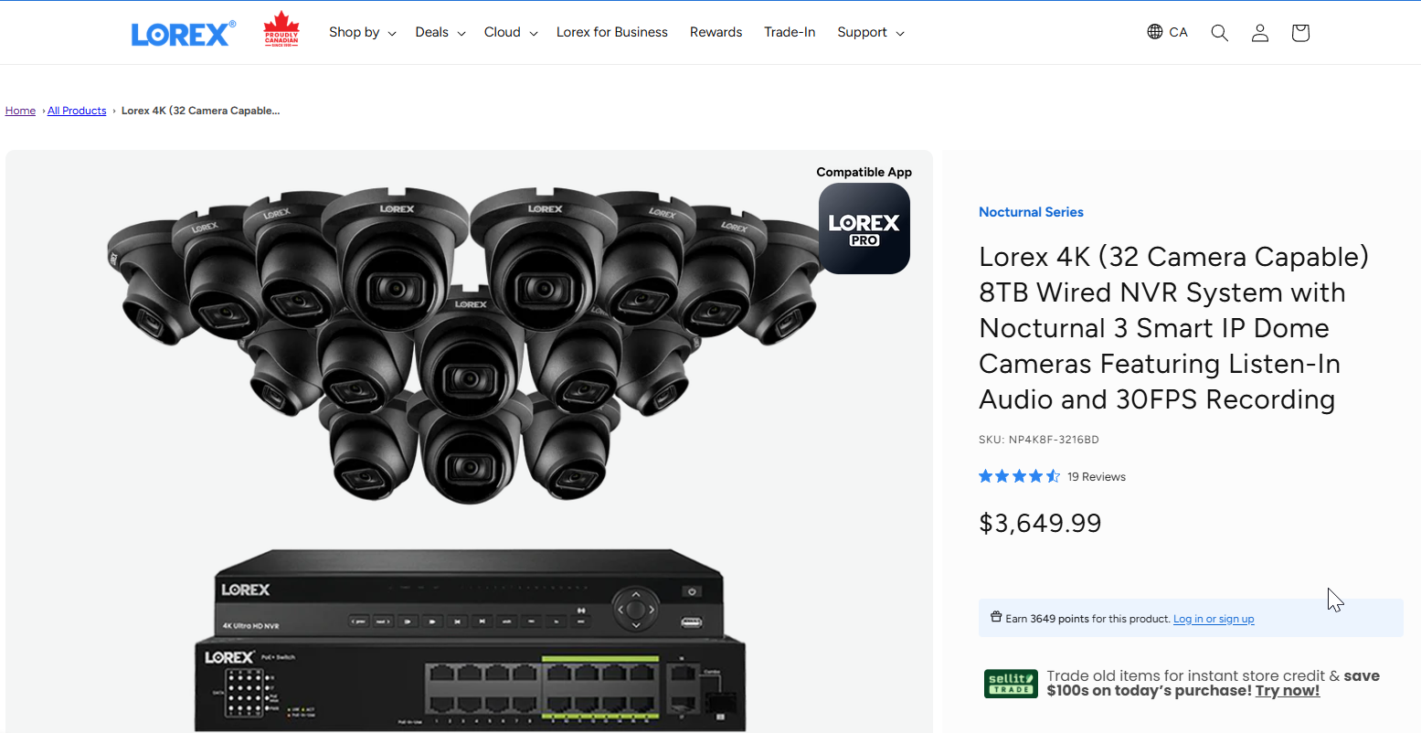Expand the Support dropdown menu
This screenshot has height=733, width=1421.
(x=870, y=32)
